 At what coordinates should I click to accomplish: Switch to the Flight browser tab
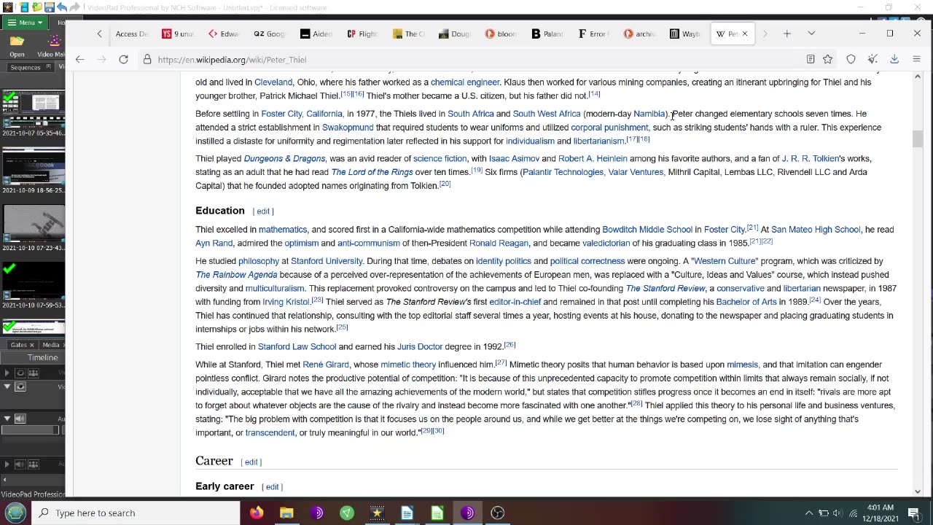click(x=362, y=34)
